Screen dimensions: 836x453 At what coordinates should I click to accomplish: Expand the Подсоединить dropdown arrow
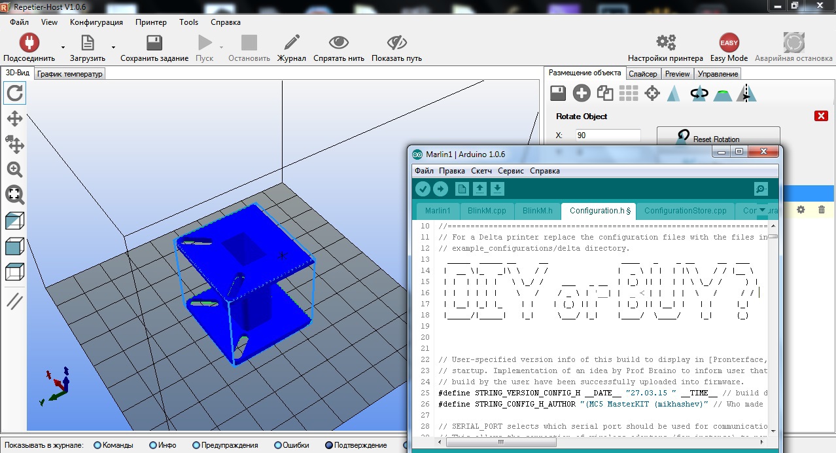(x=63, y=48)
